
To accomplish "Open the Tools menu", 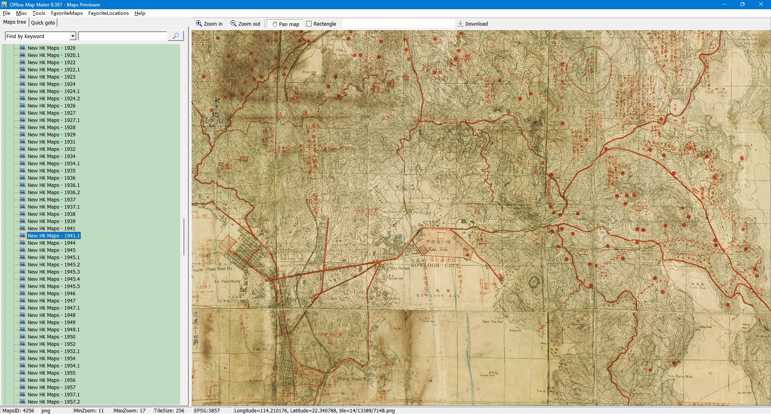I will point(39,13).
